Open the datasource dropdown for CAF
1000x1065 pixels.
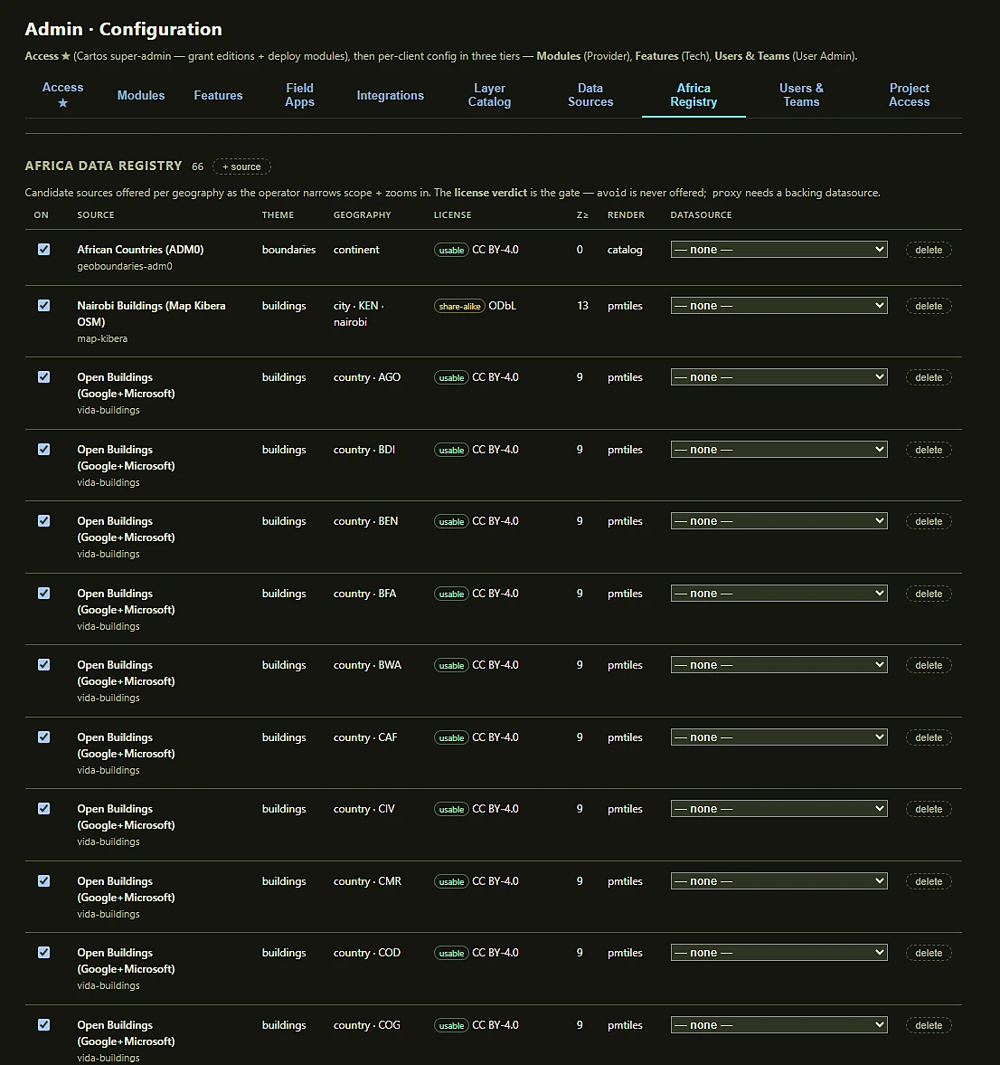778,737
